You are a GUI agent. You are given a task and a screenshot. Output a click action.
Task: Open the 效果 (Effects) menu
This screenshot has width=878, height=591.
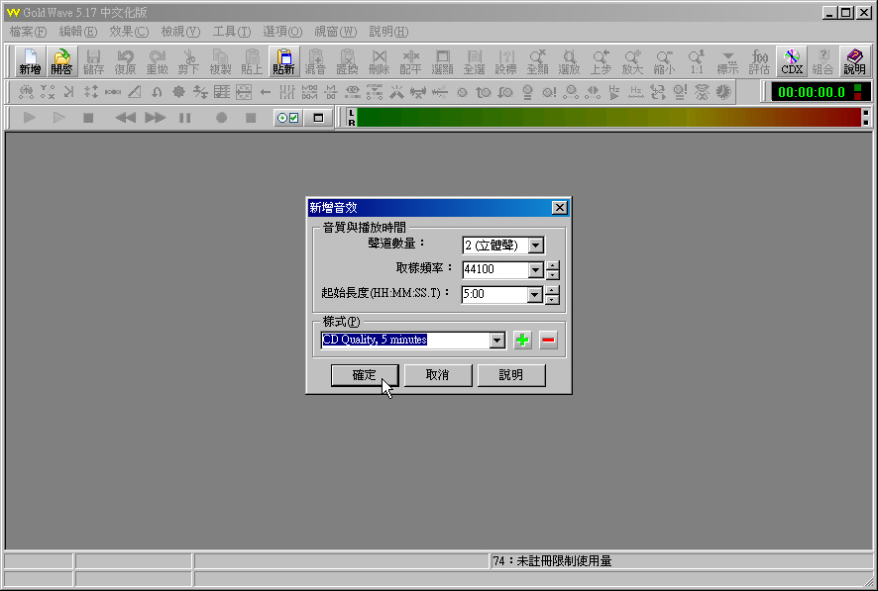(128, 32)
